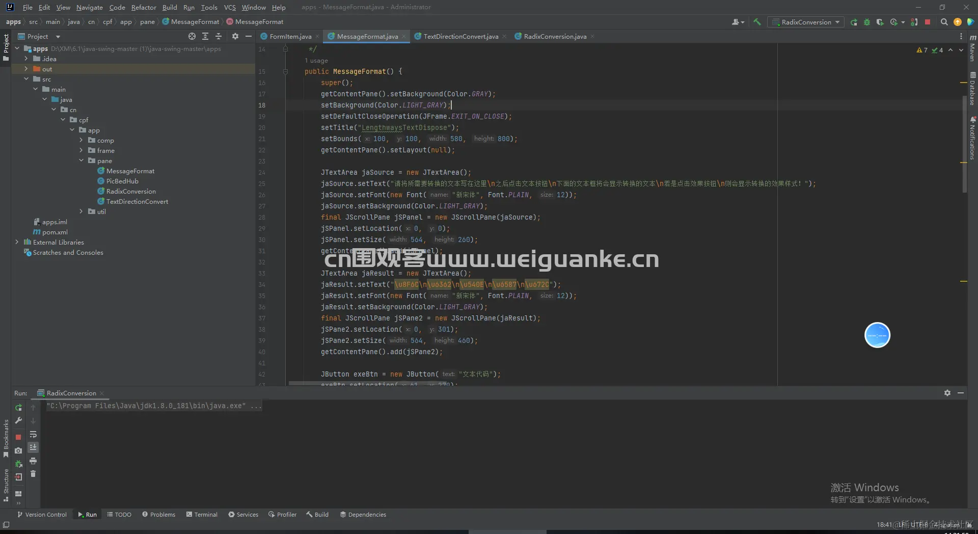Click the rerun icon in the top toolbar
The height and width of the screenshot is (534, 978).
click(x=854, y=22)
